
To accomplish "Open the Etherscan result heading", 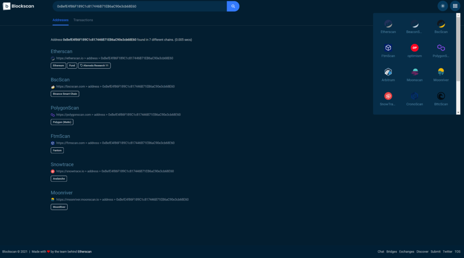I will (61, 52).
